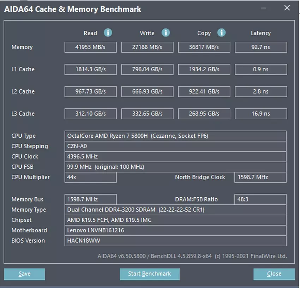
Task: Click the Memory Write value 27188 MB/s
Action: 147,47
